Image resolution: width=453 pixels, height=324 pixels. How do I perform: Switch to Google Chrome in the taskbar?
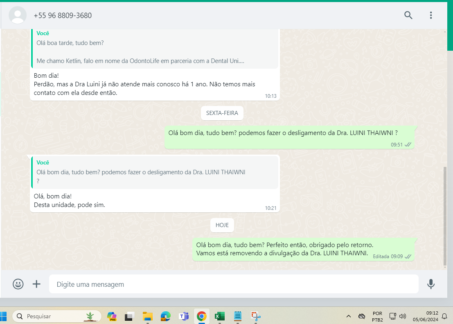click(202, 317)
